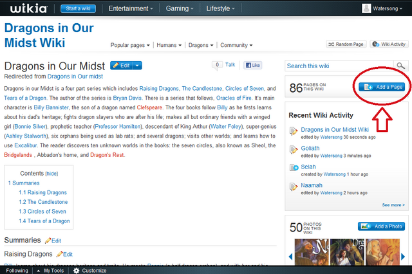Click the Edit page button

click(122, 66)
